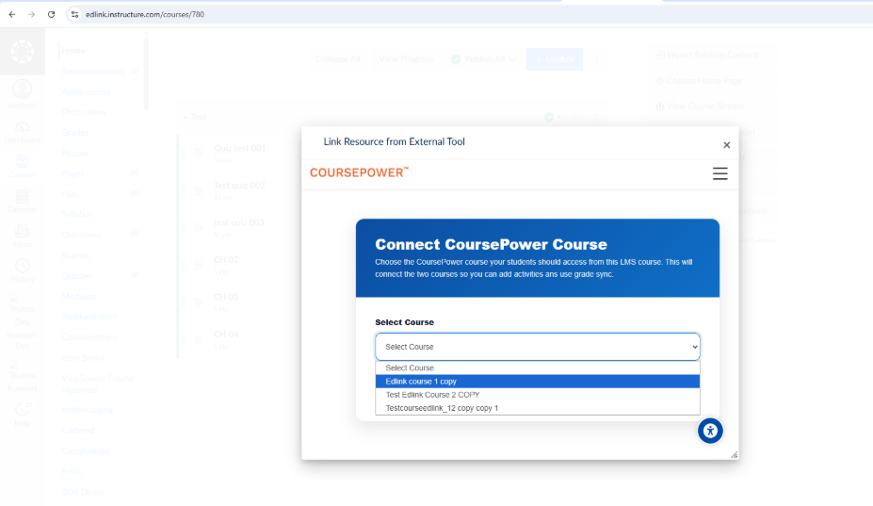Click Choose Home Page

click(699, 81)
